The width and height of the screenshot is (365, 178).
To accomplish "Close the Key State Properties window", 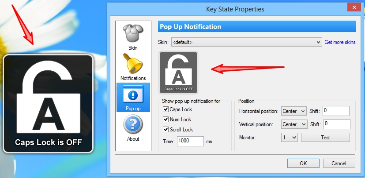I will click(x=354, y=7).
